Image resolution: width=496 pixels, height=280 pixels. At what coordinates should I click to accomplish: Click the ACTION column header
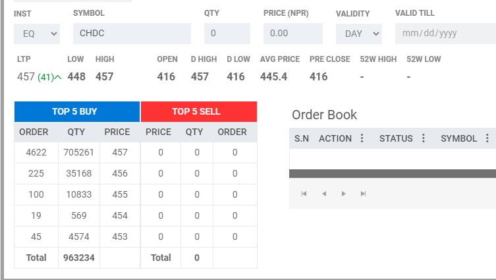(335, 138)
